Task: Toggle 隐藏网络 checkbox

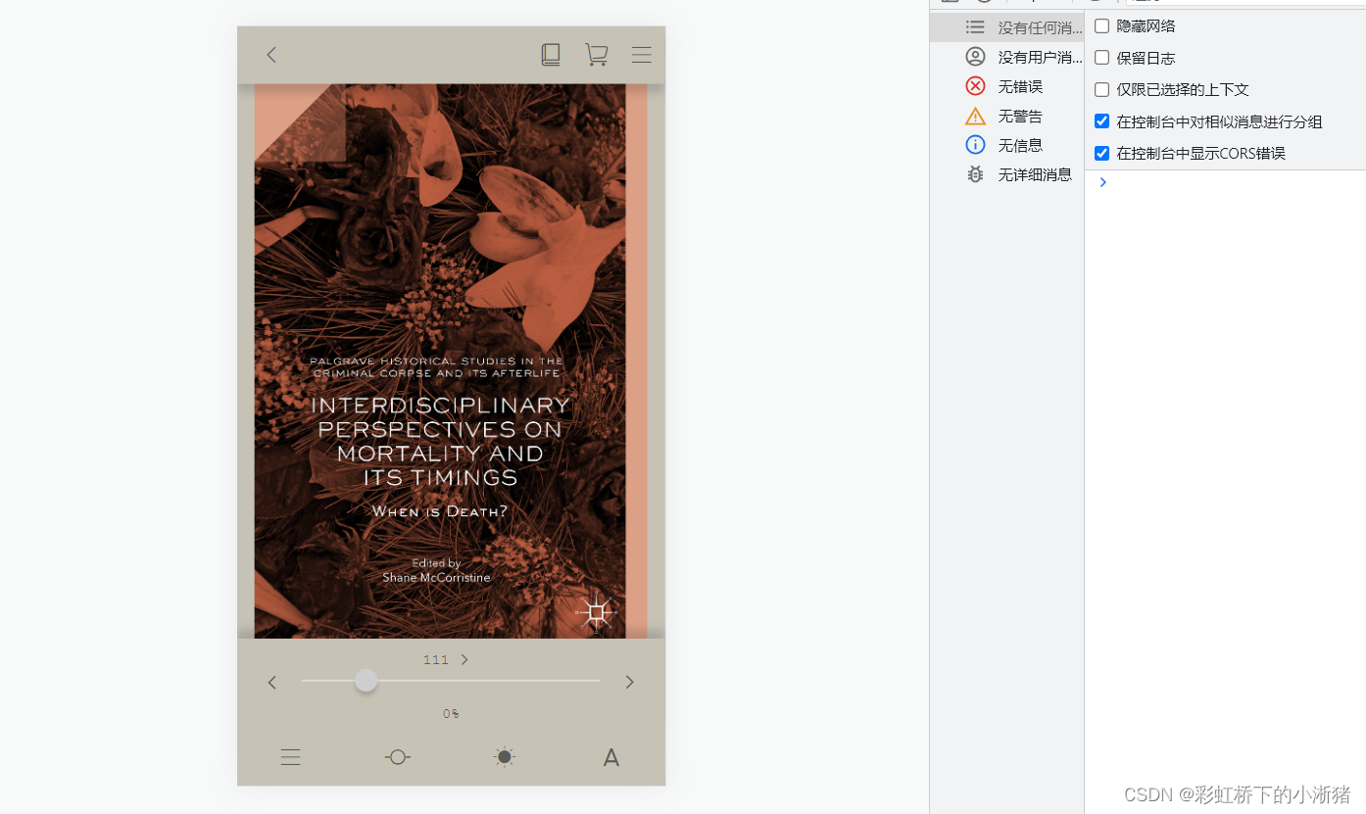Action: (x=1101, y=26)
